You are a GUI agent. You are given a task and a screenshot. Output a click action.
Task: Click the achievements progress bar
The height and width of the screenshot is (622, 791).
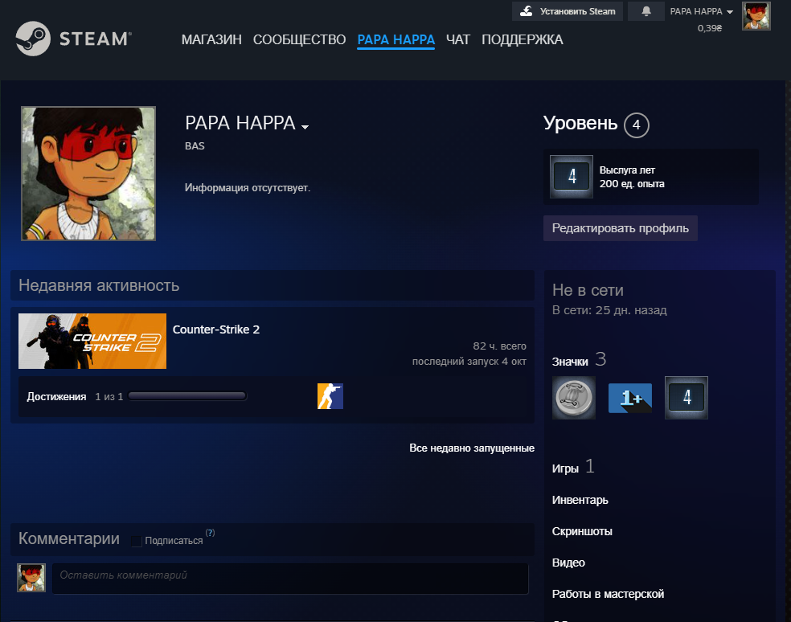[187, 396]
